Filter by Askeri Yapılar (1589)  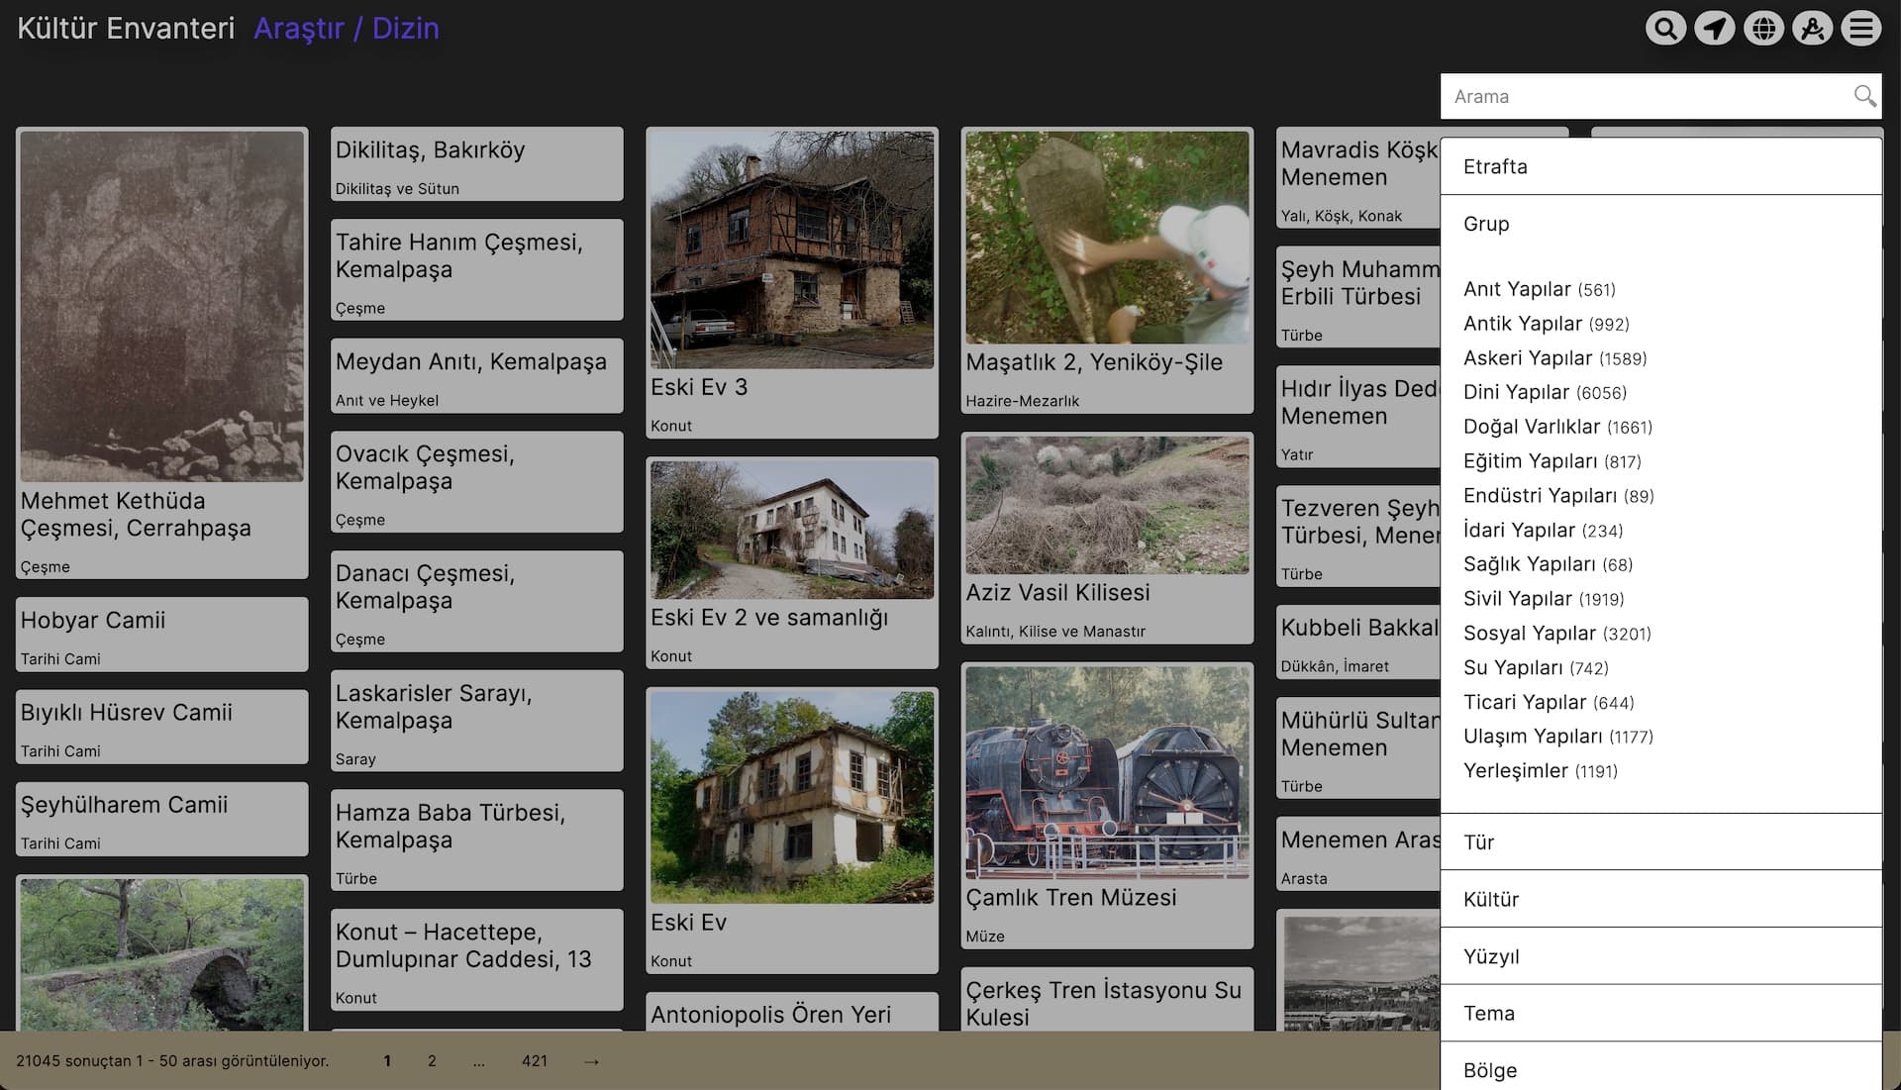pyautogui.click(x=1555, y=358)
